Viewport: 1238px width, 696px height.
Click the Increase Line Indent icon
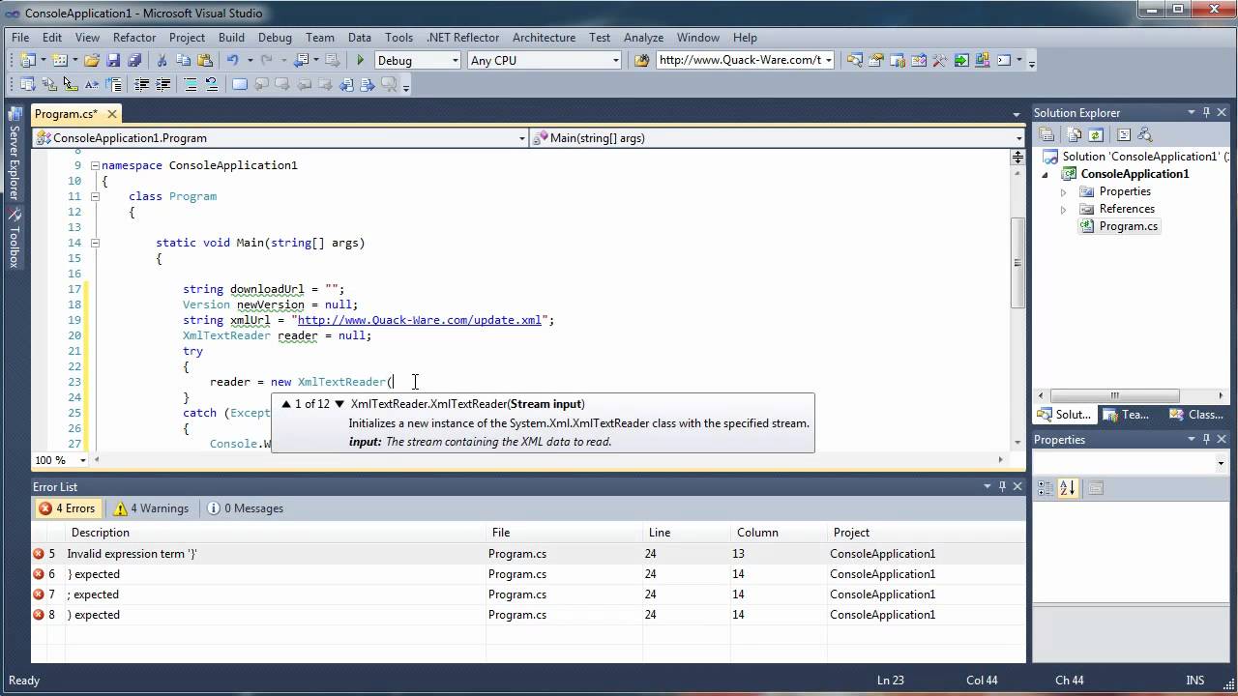pos(164,84)
